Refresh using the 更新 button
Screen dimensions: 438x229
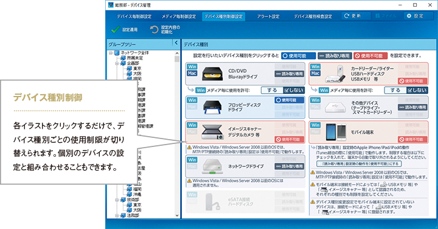[356, 16]
